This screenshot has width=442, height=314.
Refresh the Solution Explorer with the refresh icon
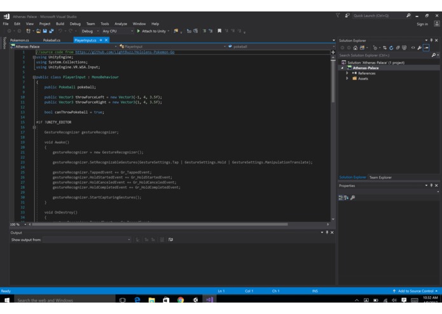[x=391, y=48]
